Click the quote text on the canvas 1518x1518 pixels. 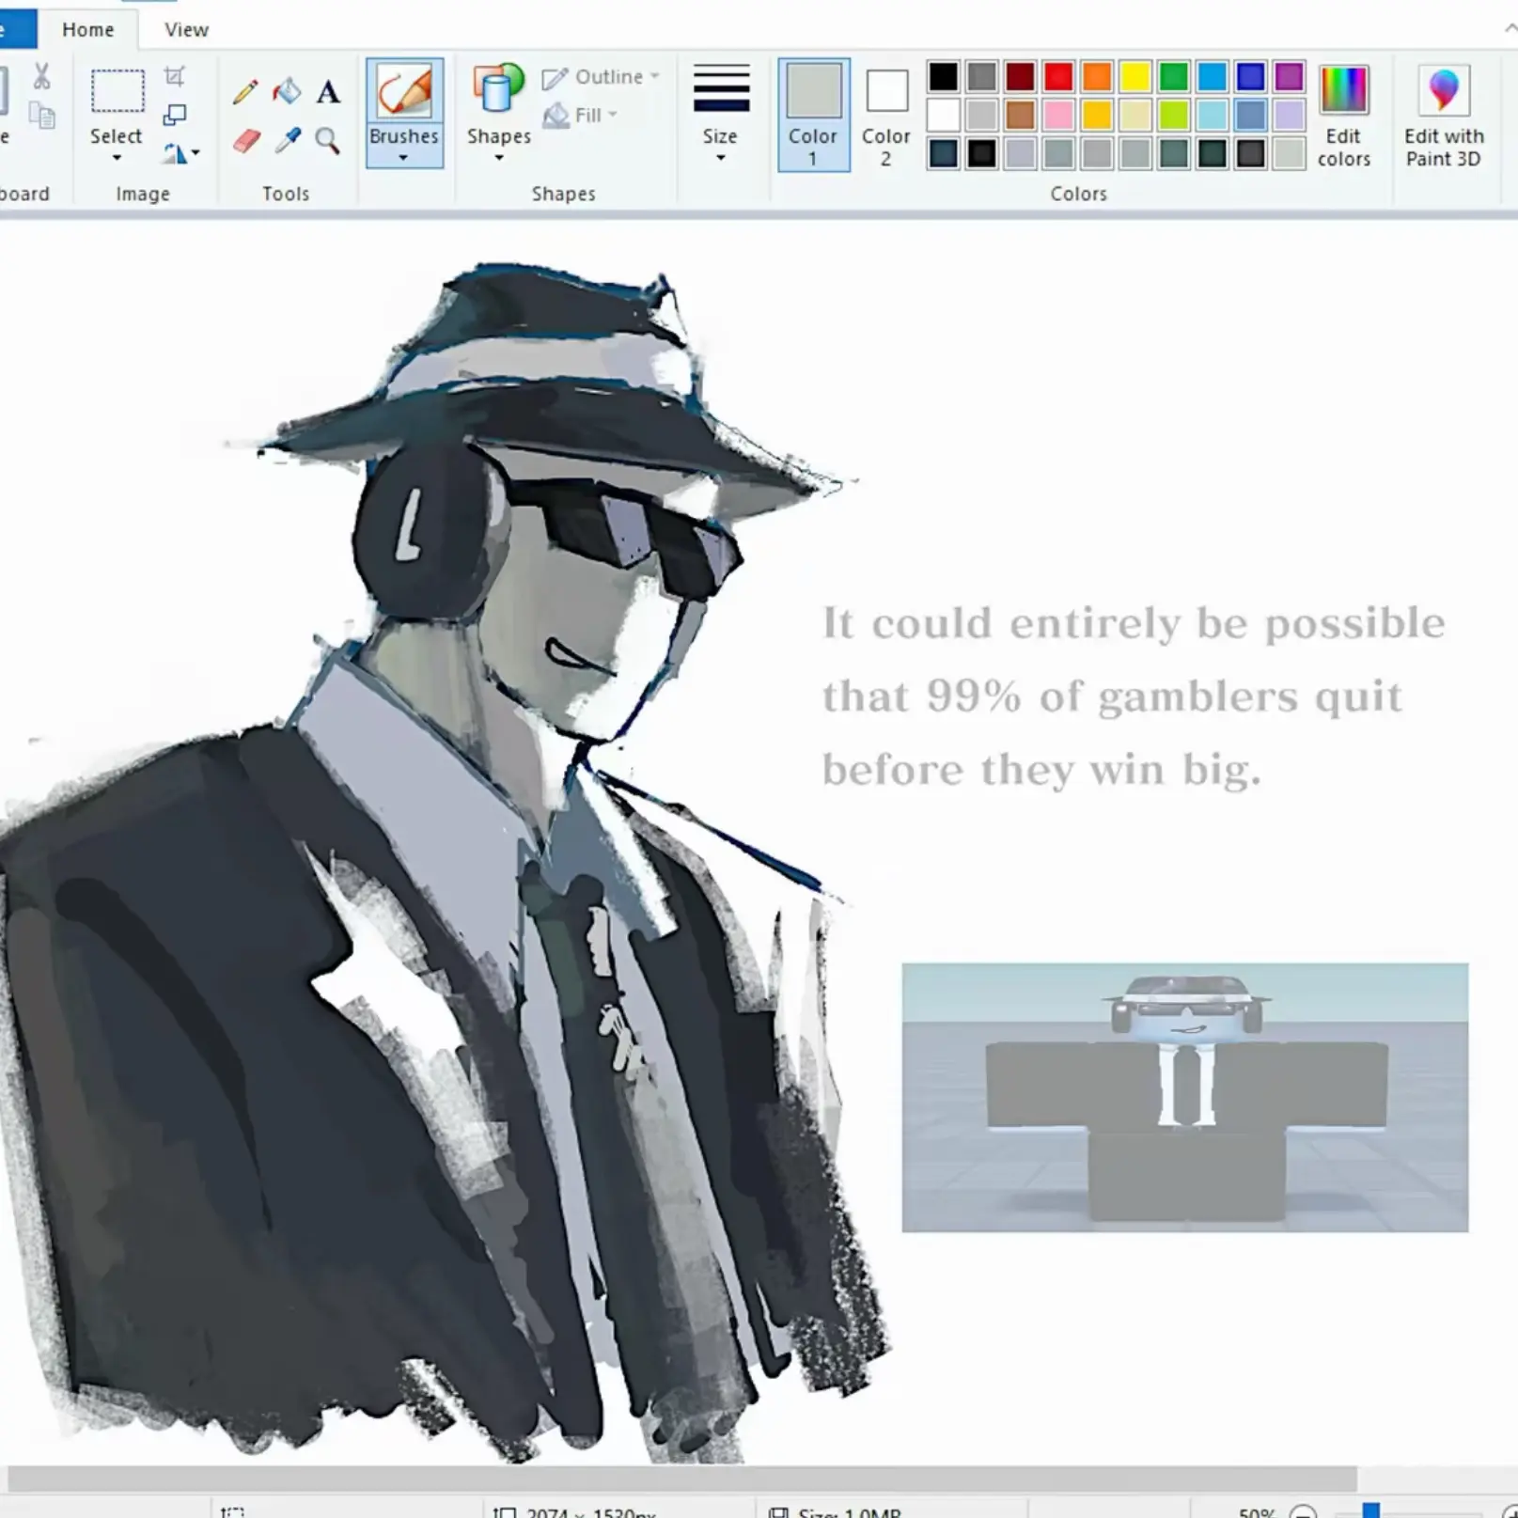coord(1134,696)
